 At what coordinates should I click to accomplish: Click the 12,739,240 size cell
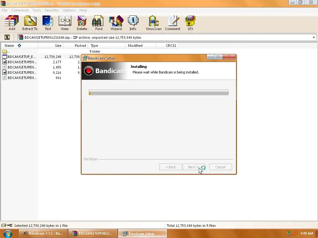[x=53, y=57]
